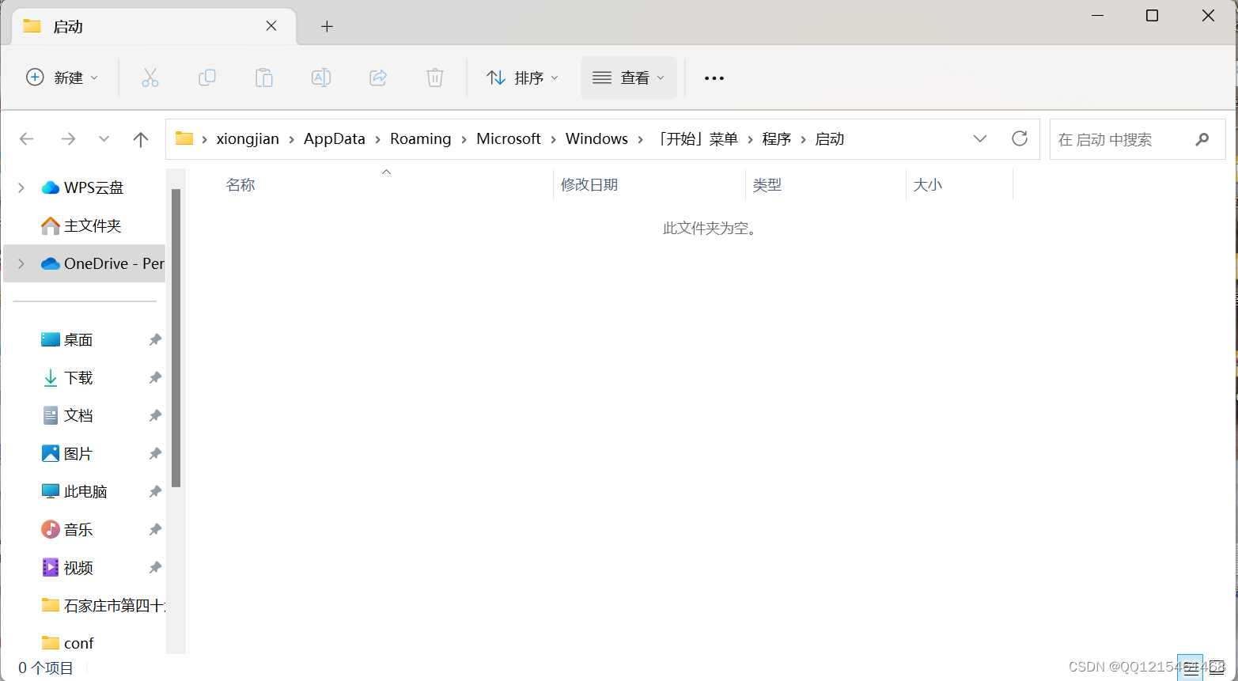Open 音乐 in quick access
Viewport: 1238px width, 681px height.
pos(78,529)
